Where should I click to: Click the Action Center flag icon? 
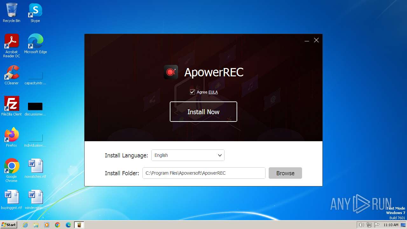[x=377, y=225]
